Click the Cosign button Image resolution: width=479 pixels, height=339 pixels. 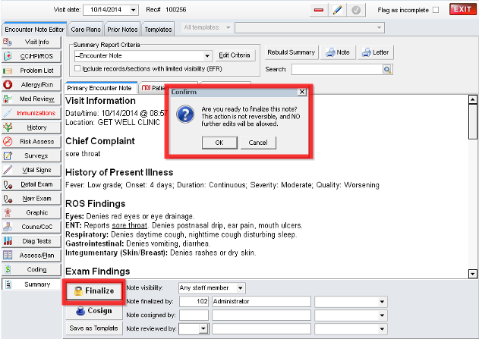[x=94, y=311]
